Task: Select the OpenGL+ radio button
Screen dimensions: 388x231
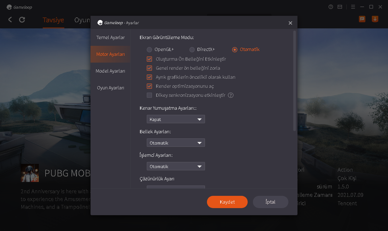Action: [x=149, y=50]
